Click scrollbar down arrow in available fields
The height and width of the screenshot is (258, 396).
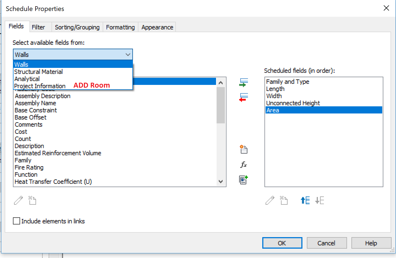coord(221,181)
